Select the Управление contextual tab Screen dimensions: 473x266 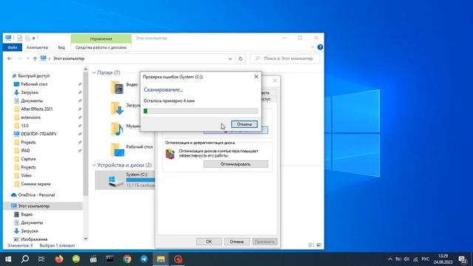coord(101,38)
